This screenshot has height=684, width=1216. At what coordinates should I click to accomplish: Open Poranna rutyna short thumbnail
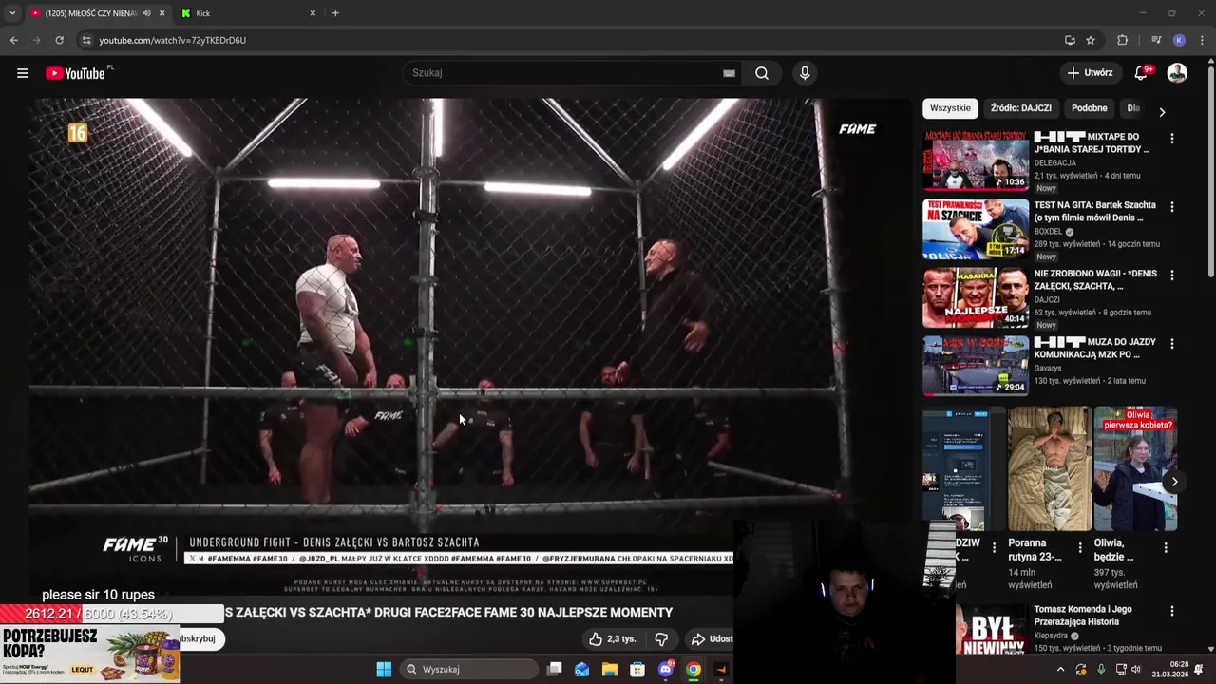point(1050,468)
